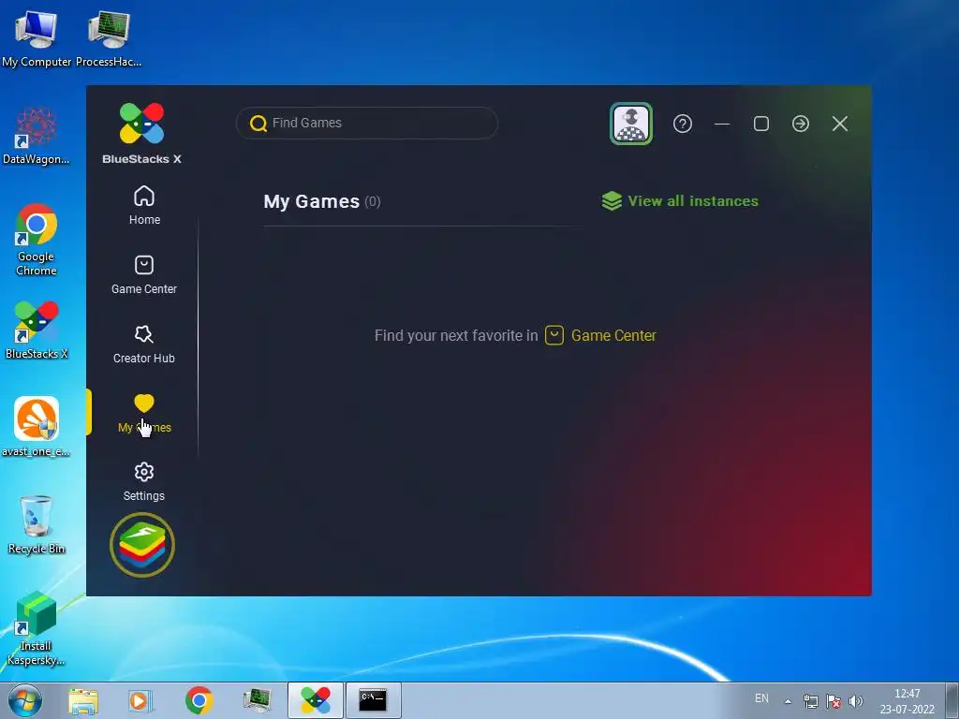Open Windows Media Player from the taskbar
The image size is (959, 719).
(x=140, y=700)
